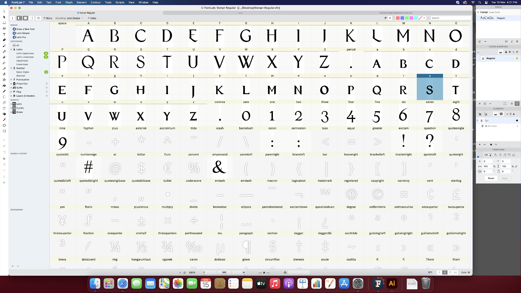Click the filled star in Elements panel

491,145
